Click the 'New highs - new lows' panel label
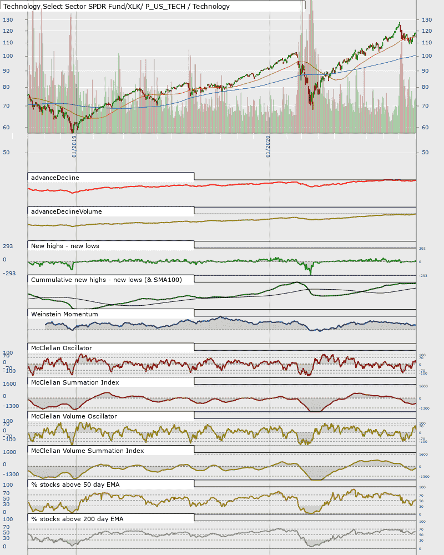This screenshot has height=555, width=444. click(x=65, y=246)
